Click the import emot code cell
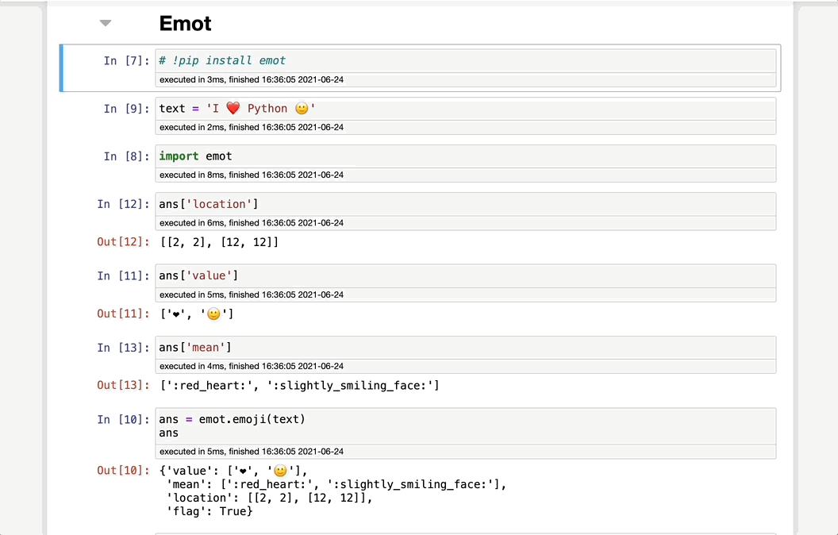The width and height of the screenshot is (838, 535). tap(465, 156)
